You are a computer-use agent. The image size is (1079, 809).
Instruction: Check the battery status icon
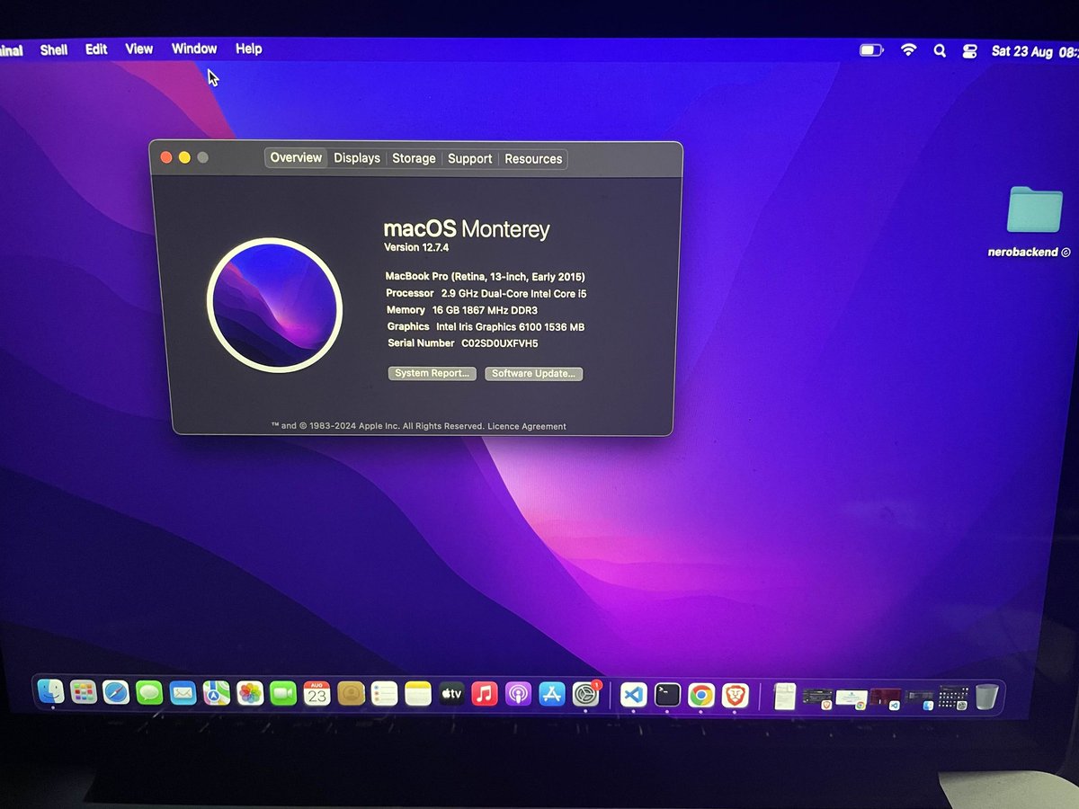click(871, 50)
